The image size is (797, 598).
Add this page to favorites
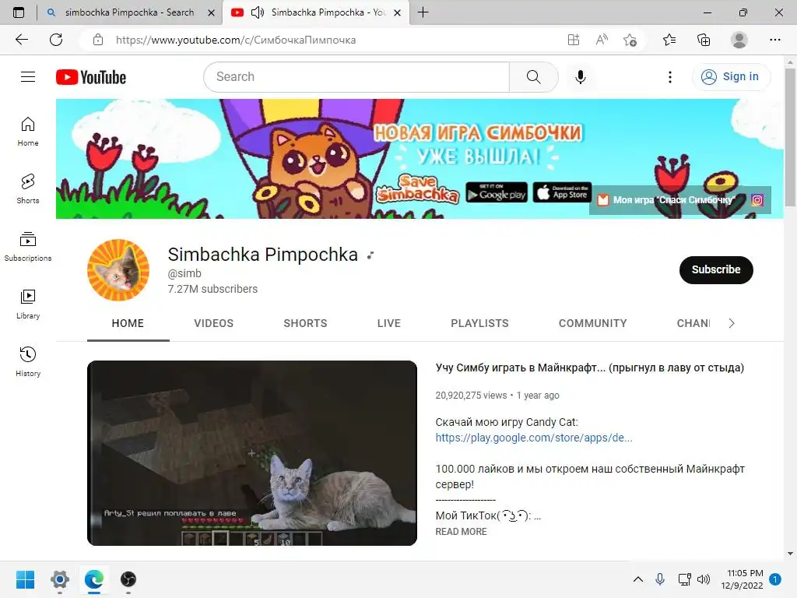[630, 40]
